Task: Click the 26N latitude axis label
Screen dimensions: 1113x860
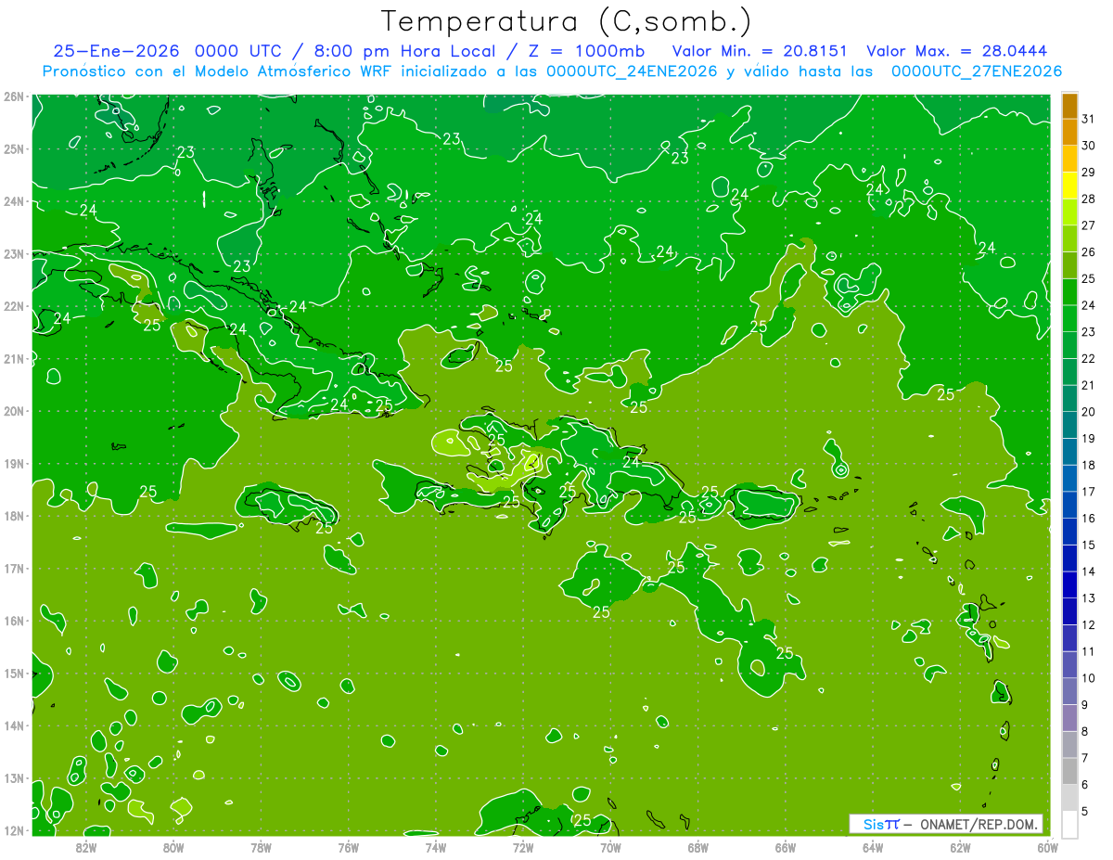Action: (x=14, y=96)
